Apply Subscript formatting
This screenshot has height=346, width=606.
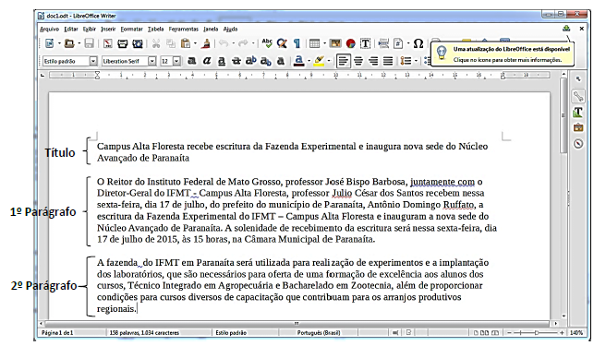coord(265,61)
